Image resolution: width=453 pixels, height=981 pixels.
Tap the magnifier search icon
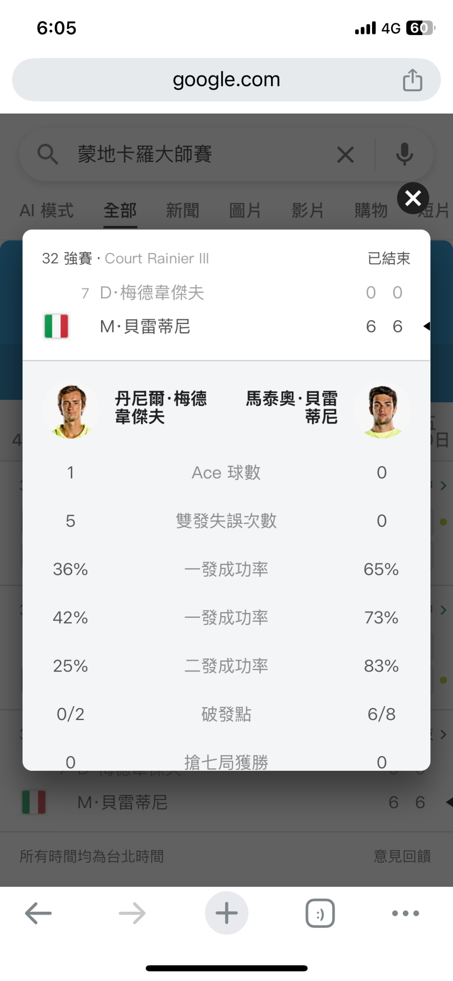[x=47, y=154]
